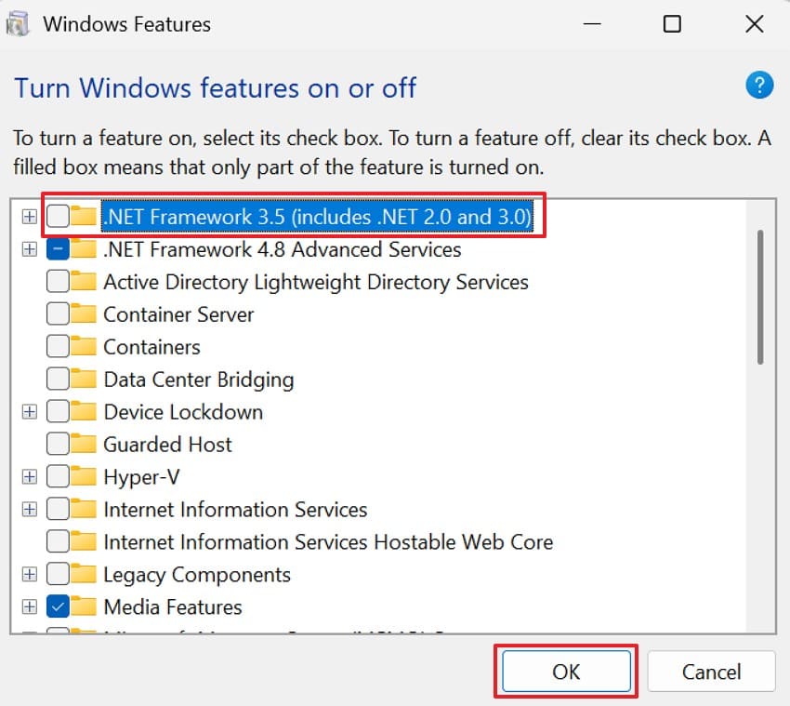Viewport: 790px width, 706px height.
Task: Click the folder icon beside Legacy Components
Action: point(82,574)
